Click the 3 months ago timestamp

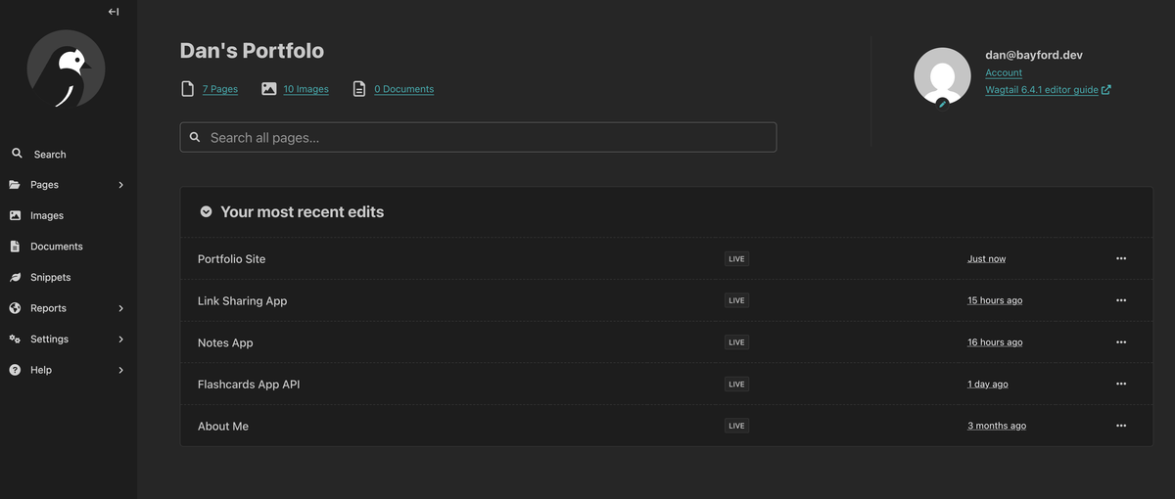tap(997, 426)
